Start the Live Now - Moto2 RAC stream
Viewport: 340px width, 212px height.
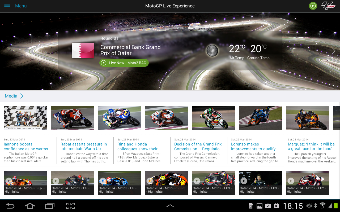[x=124, y=63]
